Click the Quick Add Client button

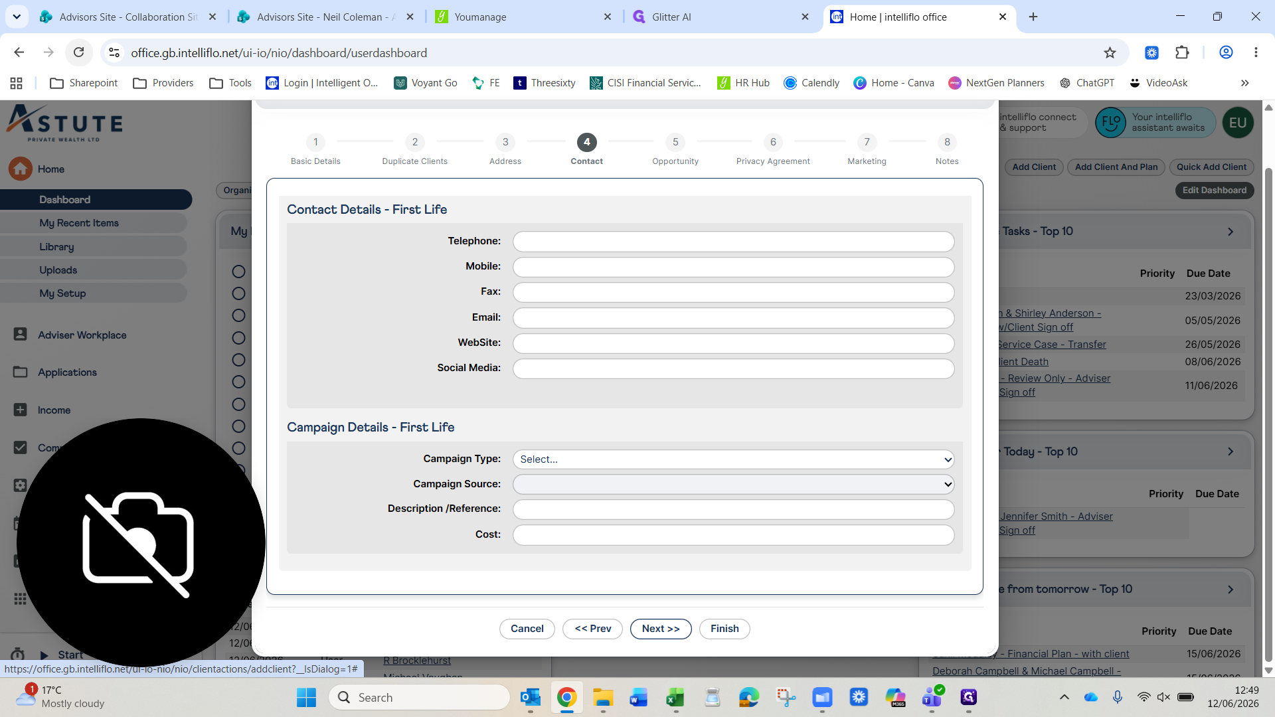pos(1211,167)
